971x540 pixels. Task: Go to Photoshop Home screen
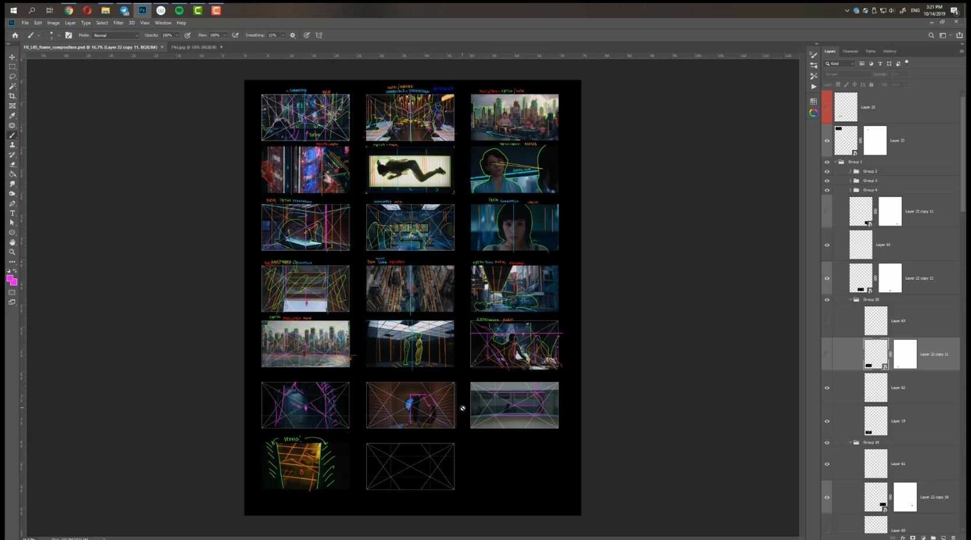click(15, 35)
